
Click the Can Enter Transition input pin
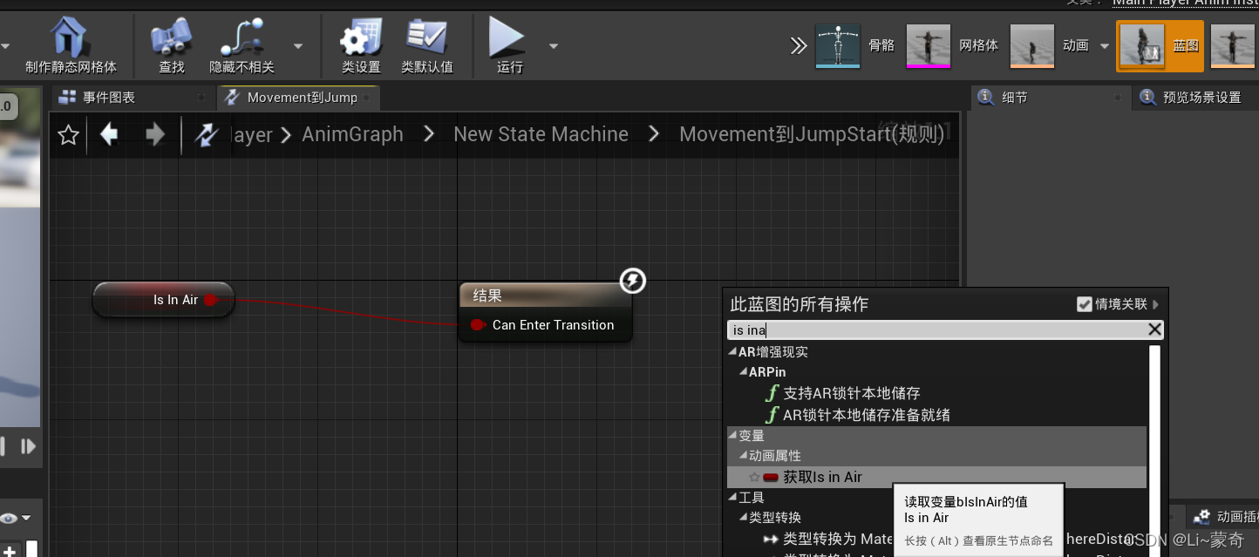pos(477,325)
